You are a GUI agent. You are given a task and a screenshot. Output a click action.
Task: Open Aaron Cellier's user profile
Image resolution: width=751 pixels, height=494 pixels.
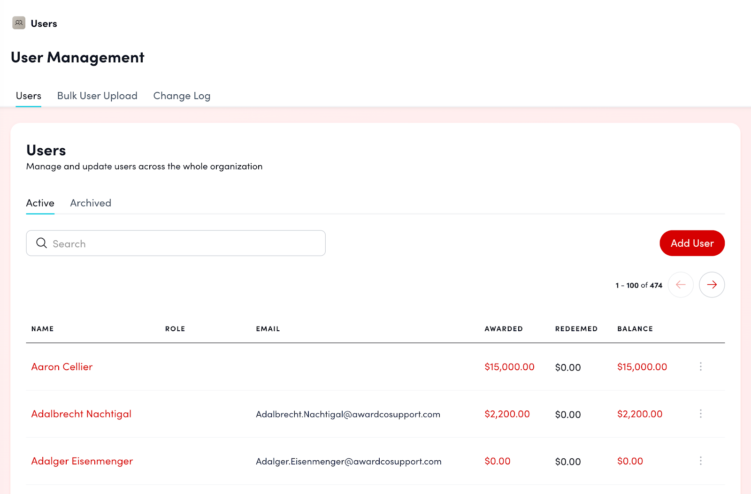click(x=62, y=367)
